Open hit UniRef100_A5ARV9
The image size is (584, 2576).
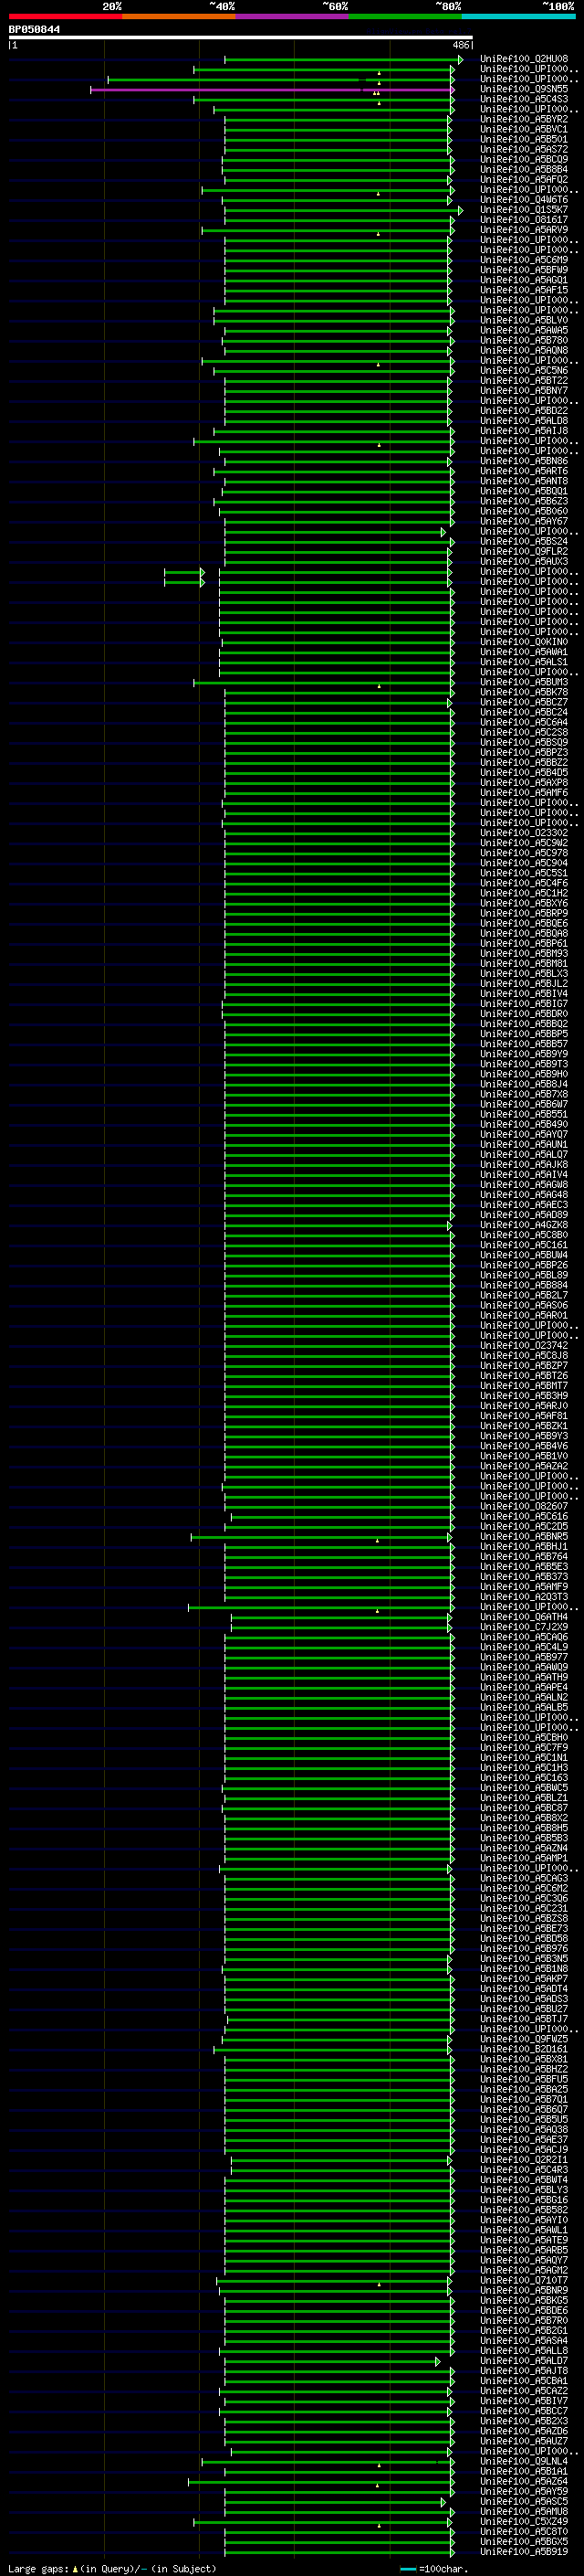click(524, 231)
